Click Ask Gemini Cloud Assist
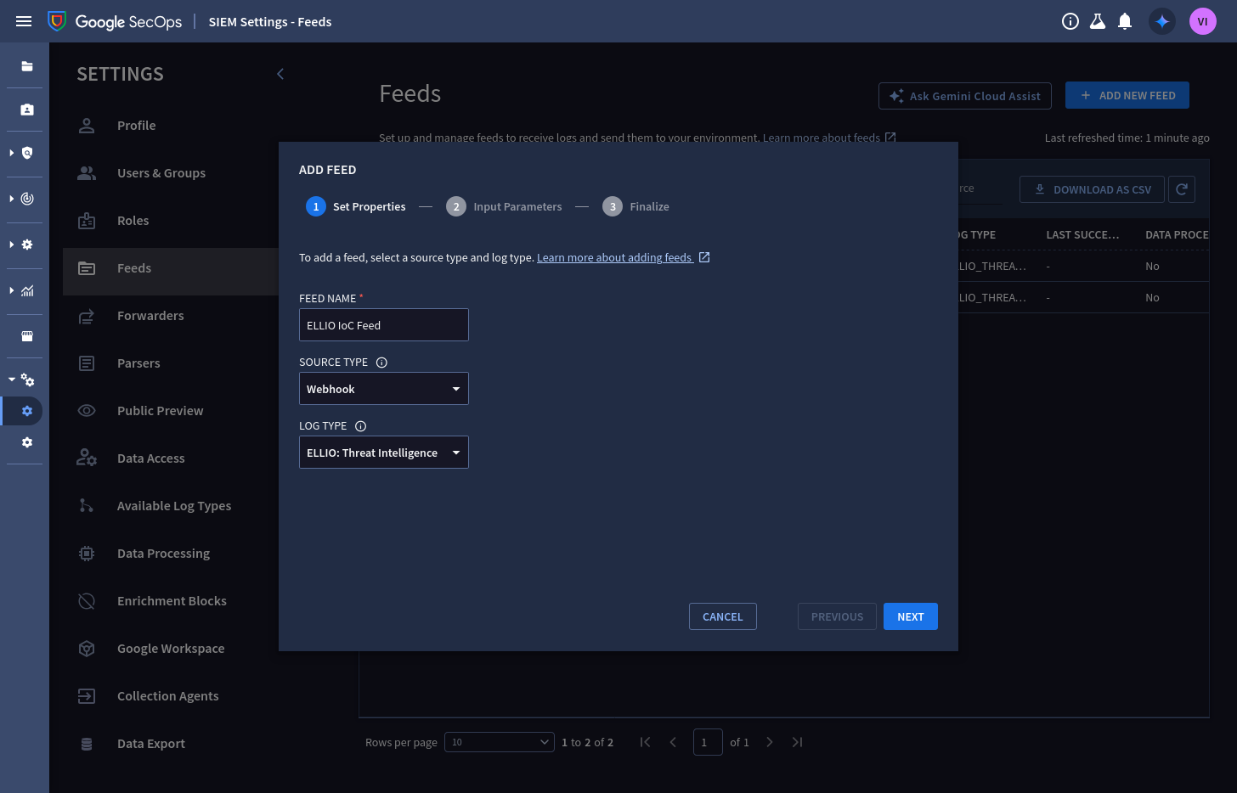 point(965,96)
